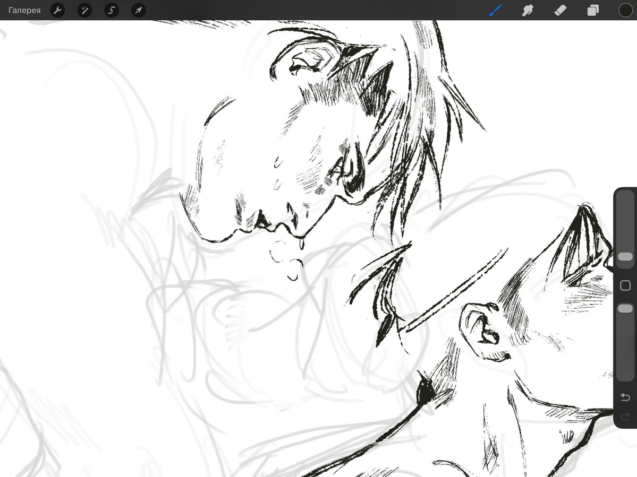Open the Adjustments magic wand menu
Viewport: 637px width, 477px height.
(84, 10)
